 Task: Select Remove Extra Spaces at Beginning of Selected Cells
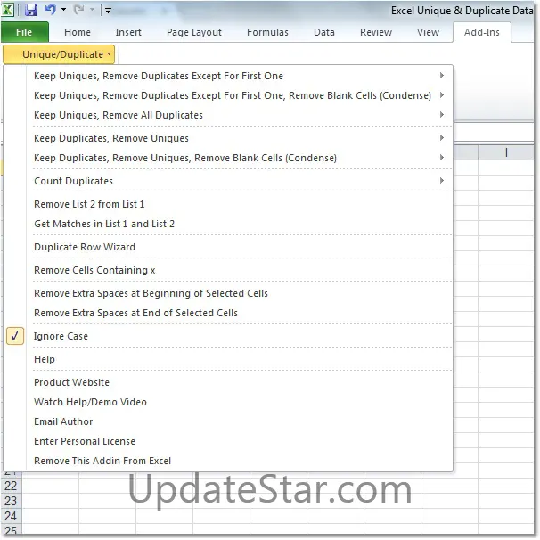tap(240, 293)
